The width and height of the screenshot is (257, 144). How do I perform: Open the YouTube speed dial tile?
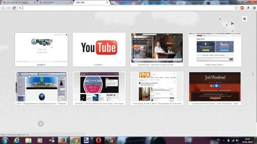click(99, 50)
